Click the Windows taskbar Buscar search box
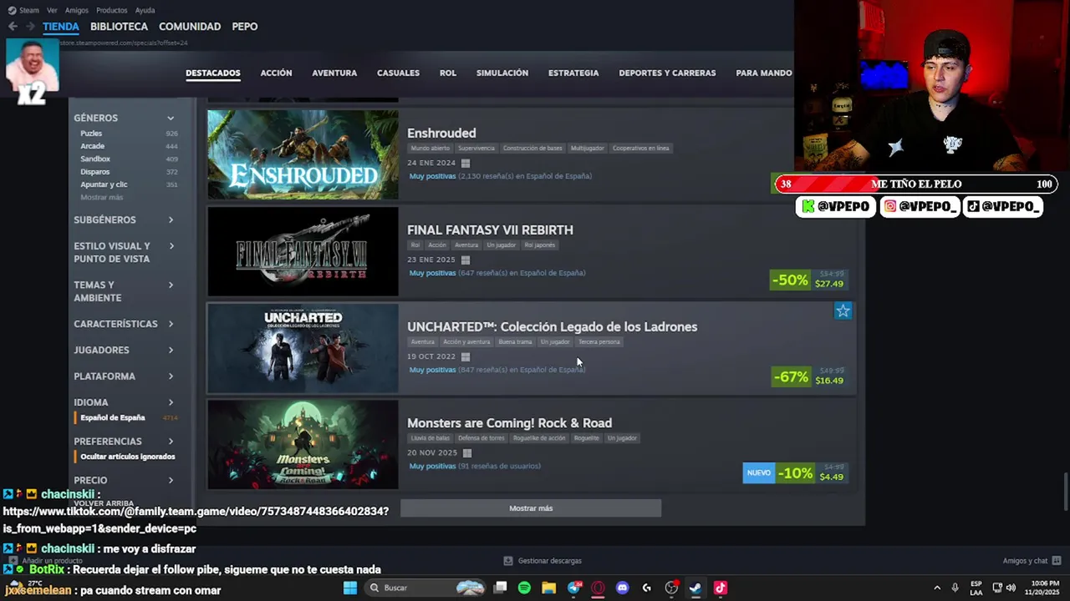 pos(425,588)
